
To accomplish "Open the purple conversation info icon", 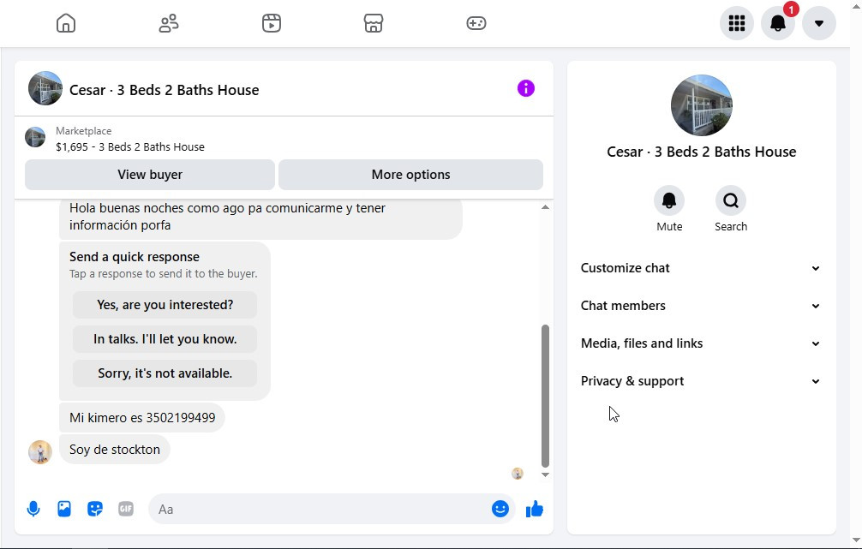I will 525,88.
